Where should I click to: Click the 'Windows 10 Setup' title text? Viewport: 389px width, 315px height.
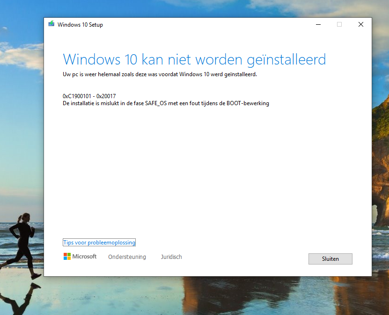(80, 25)
